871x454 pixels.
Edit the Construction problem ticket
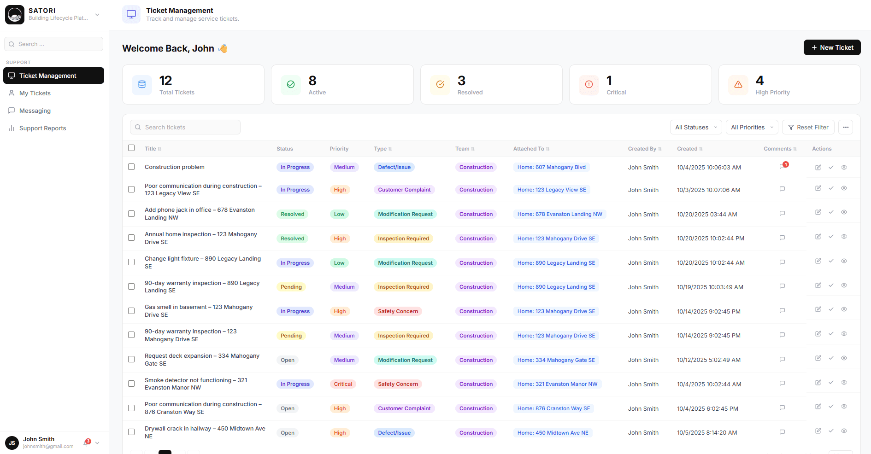[x=818, y=168]
